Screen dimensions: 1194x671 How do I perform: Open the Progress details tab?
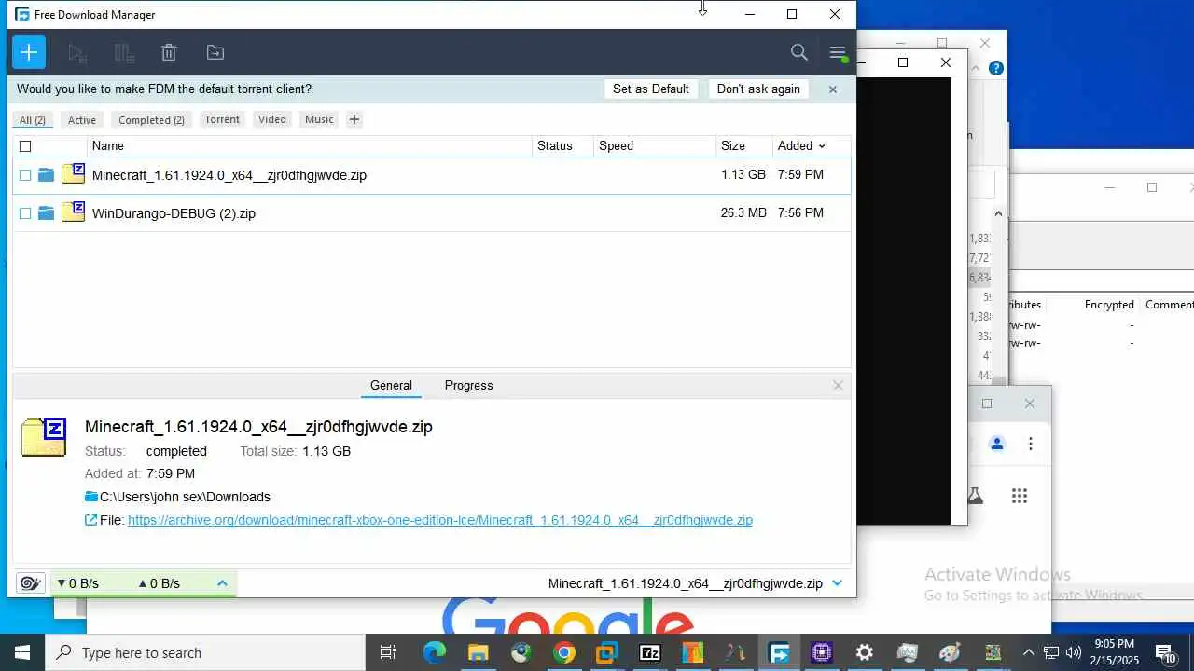click(x=468, y=386)
